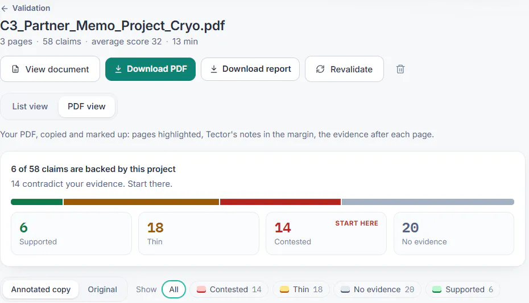Switch to Original document toggle
Screen dimensions: 529x303
tap(102, 289)
